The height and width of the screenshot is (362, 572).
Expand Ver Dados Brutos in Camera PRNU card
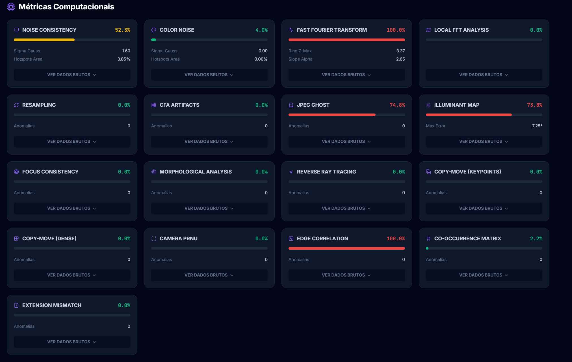tap(209, 275)
